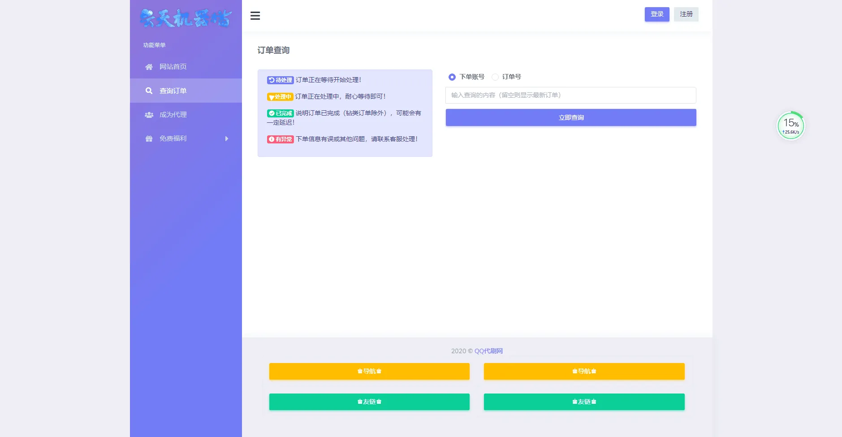
Task: Go to 网站首页 in sidebar
Action: [173, 67]
